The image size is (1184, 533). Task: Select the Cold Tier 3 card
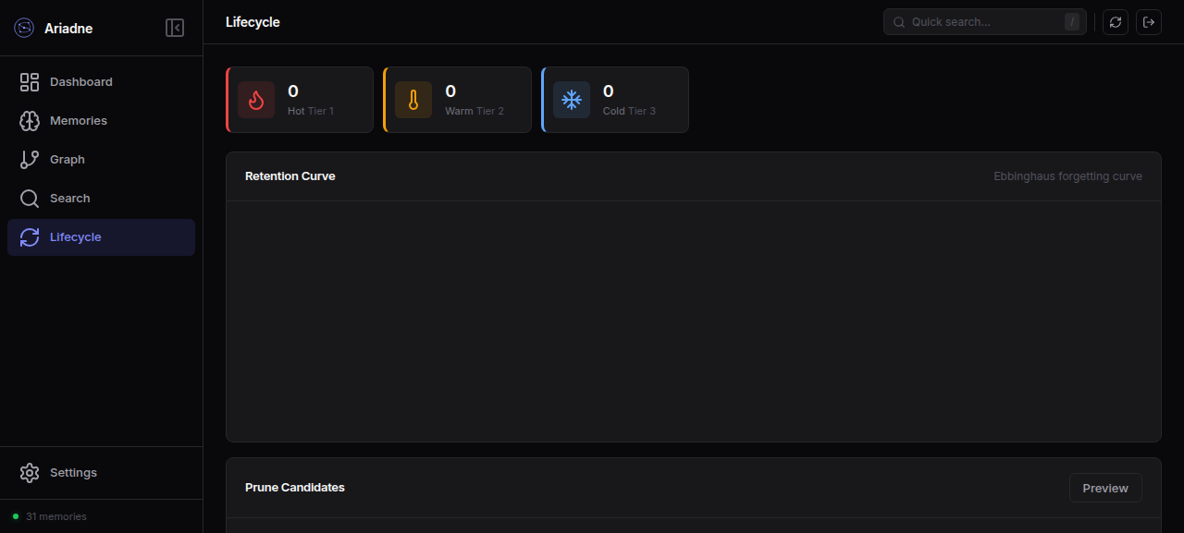tap(615, 100)
